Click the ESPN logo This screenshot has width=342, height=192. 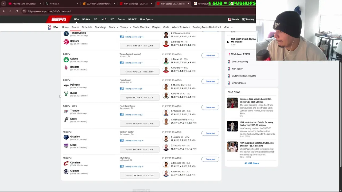click(x=59, y=19)
